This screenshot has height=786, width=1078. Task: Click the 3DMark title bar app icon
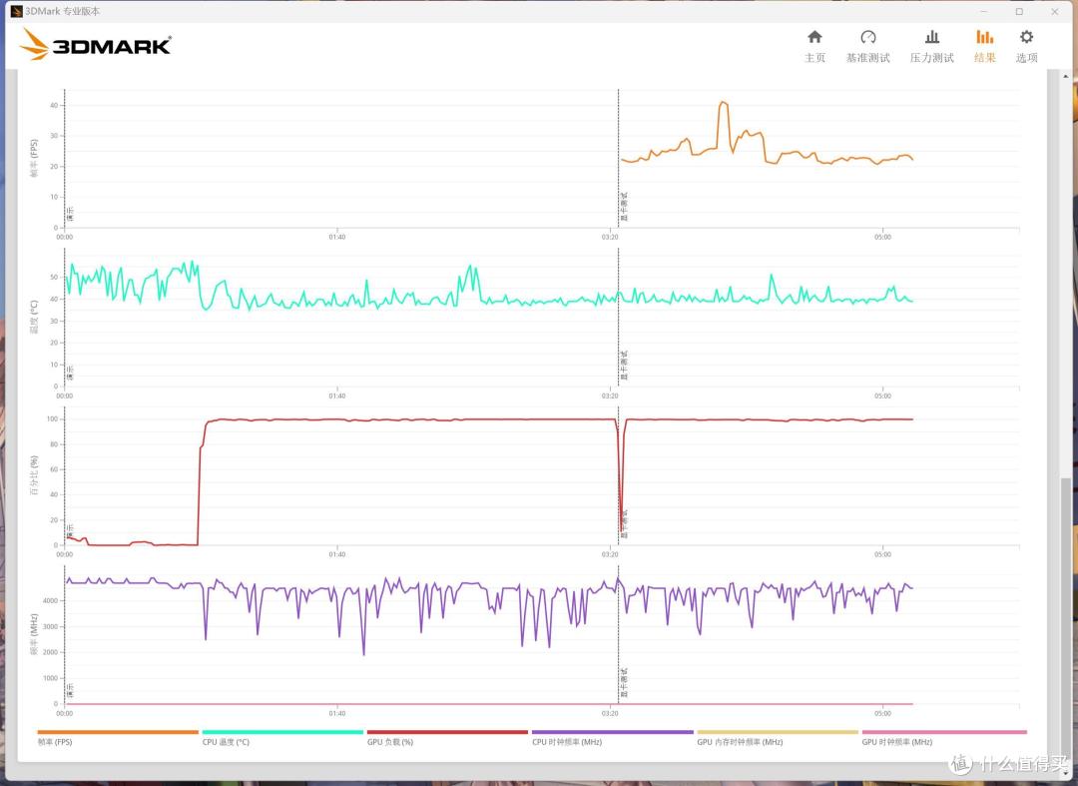(17, 12)
